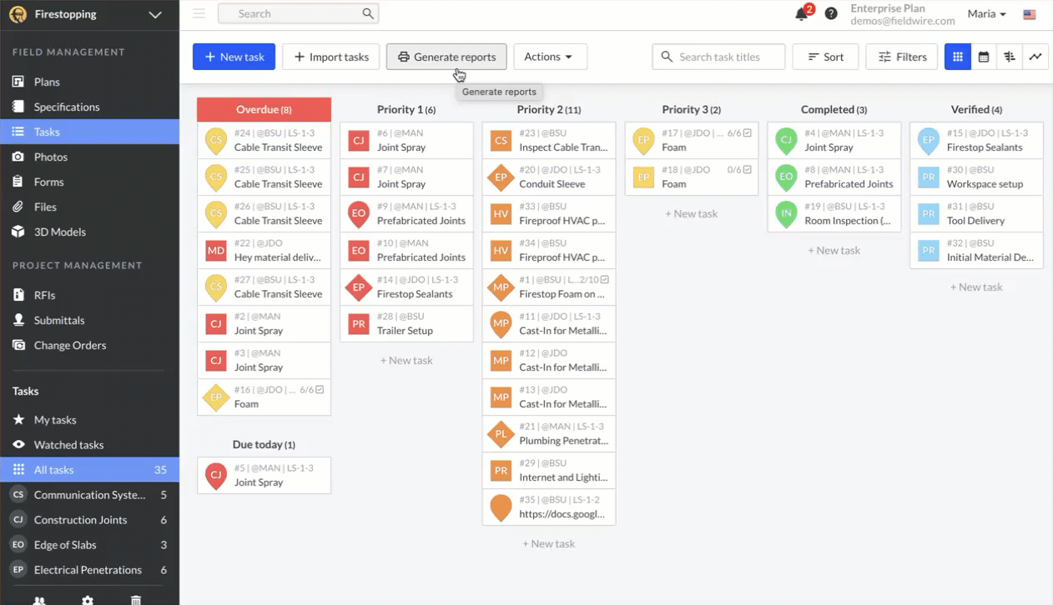Click the New task button
Viewport: 1053px width, 605px height.
[234, 57]
